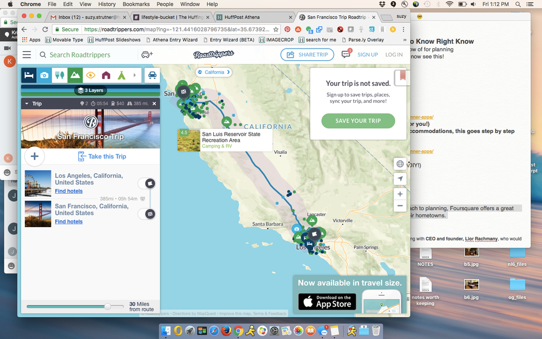Bookmark this page with the star
This screenshot has height=339, width=542.
point(276,29)
